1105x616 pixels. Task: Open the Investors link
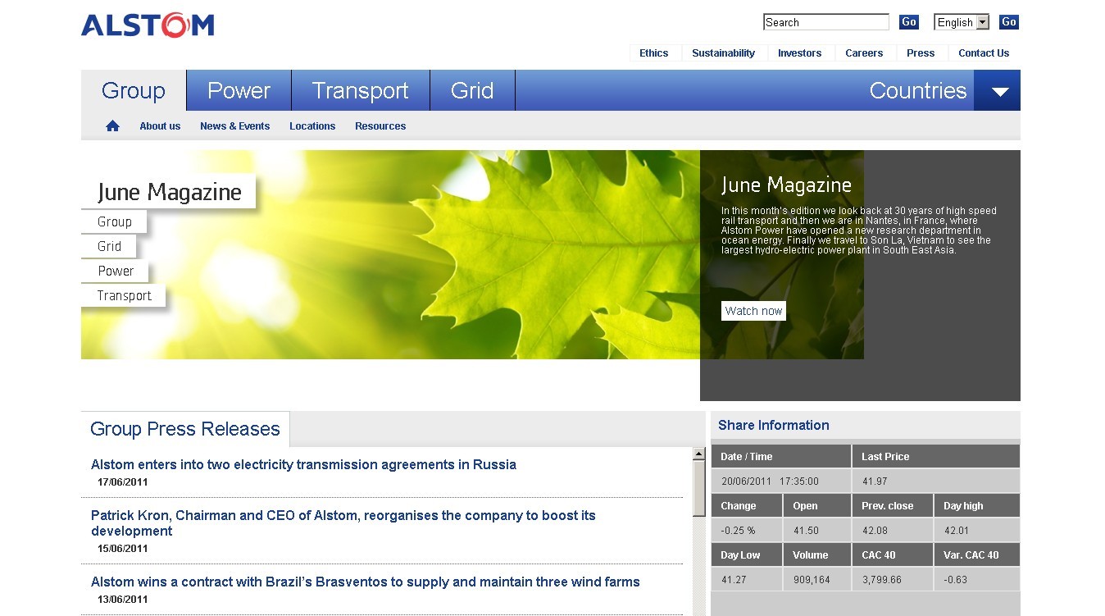click(799, 53)
